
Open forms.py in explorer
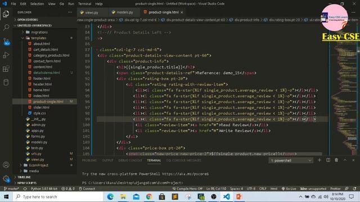(38, 136)
